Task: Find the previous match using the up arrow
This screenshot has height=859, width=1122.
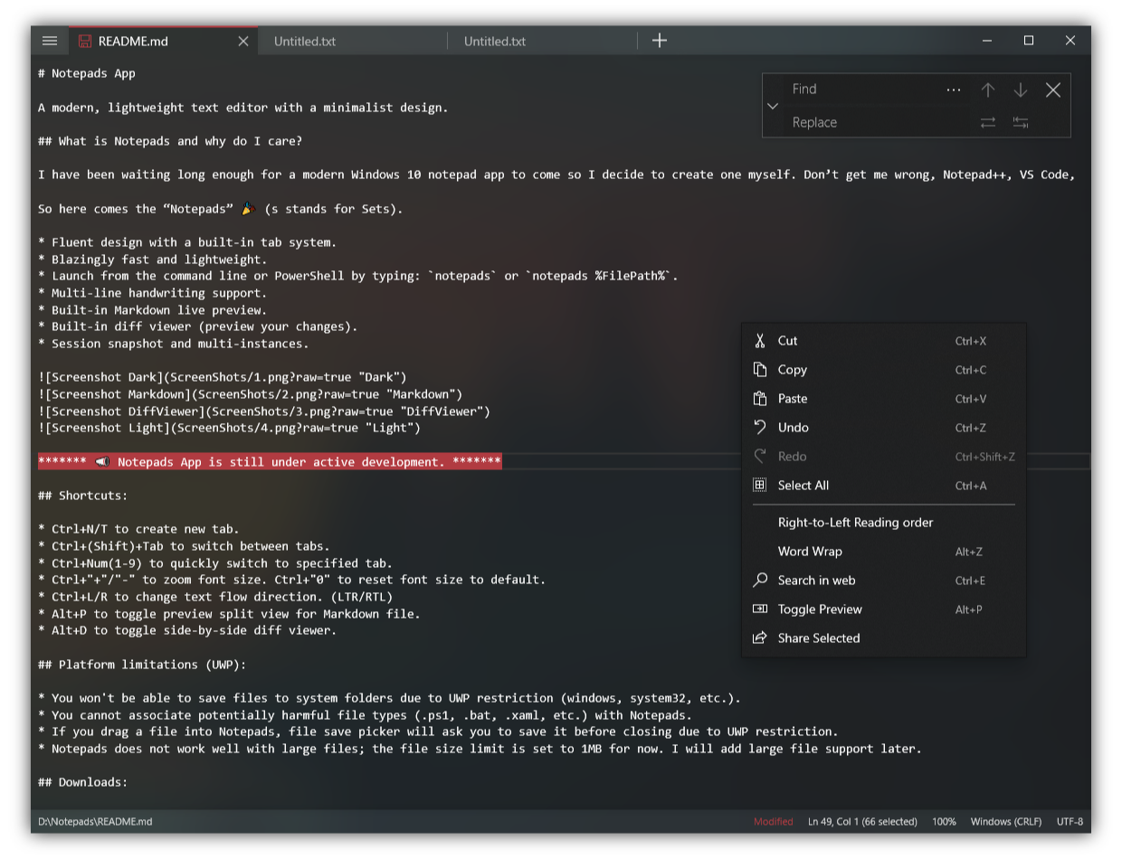Action: tap(987, 89)
